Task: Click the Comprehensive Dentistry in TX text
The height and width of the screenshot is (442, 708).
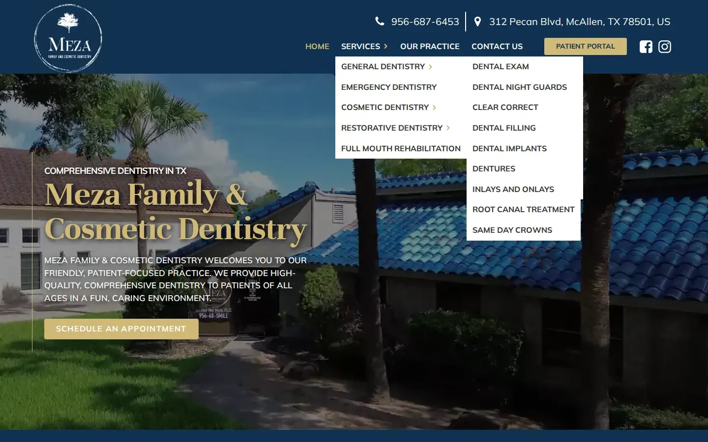Action: [x=115, y=171]
